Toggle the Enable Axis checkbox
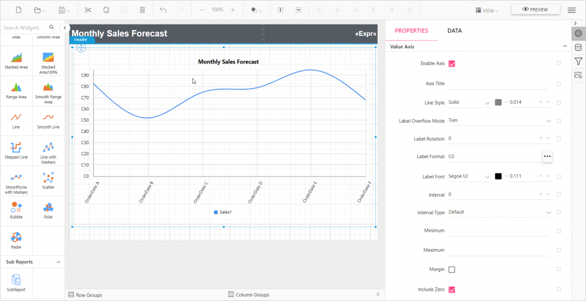This screenshot has width=586, height=301. tap(452, 64)
